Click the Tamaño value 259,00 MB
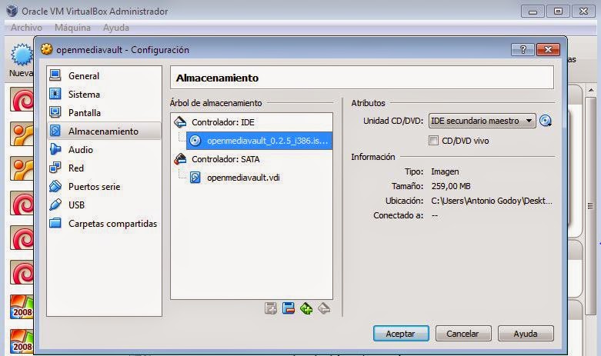The width and height of the screenshot is (601, 356). click(451, 186)
